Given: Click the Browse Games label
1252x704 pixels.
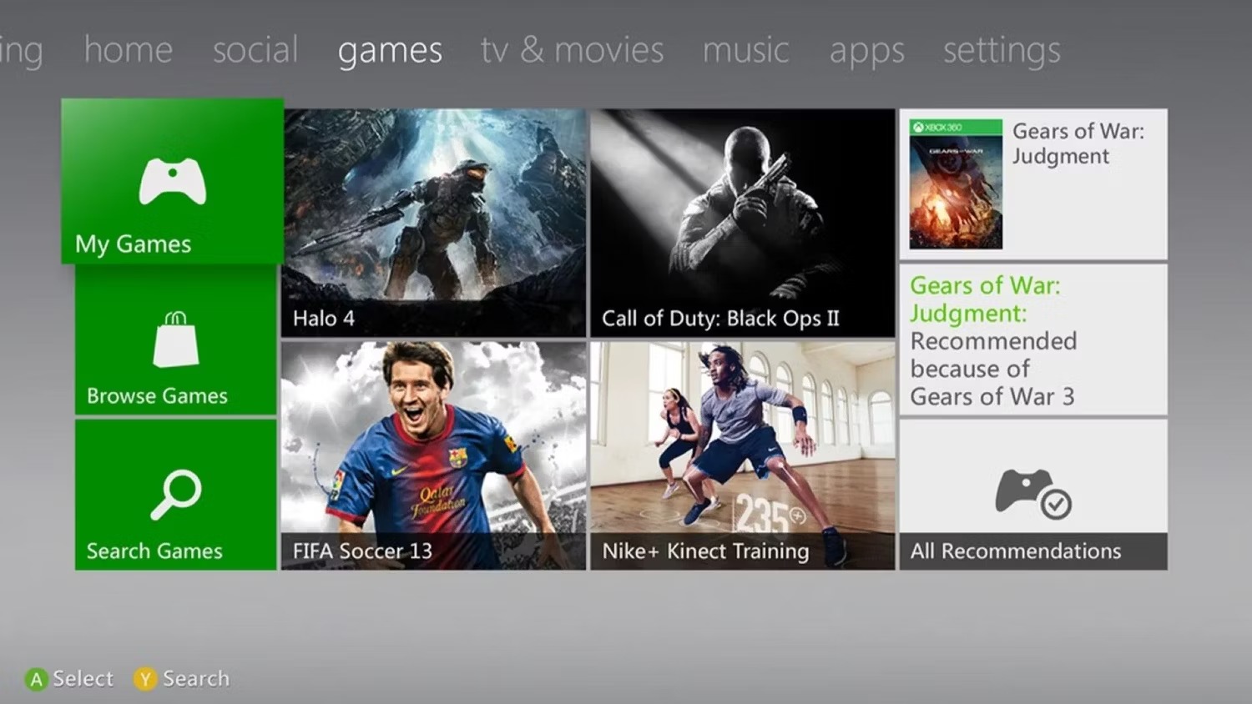Looking at the screenshot, I should [157, 395].
